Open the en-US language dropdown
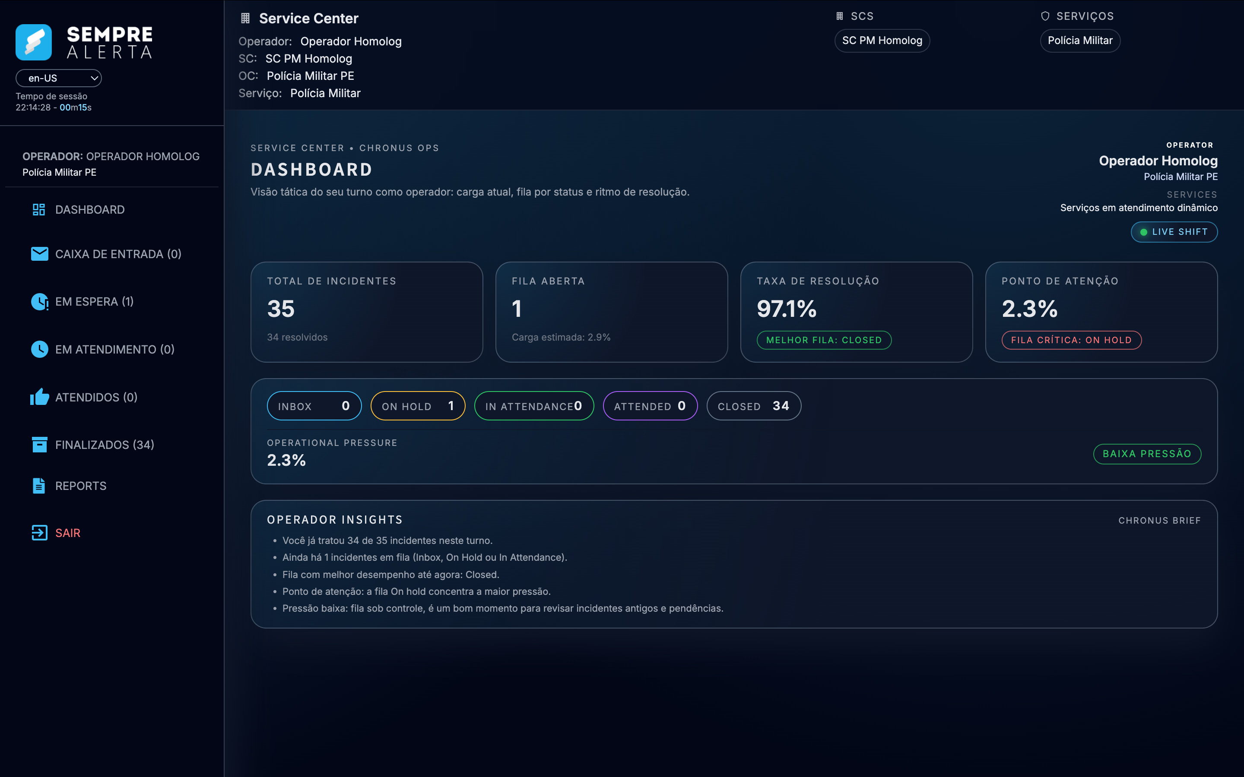This screenshot has width=1244, height=777. pyautogui.click(x=58, y=78)
